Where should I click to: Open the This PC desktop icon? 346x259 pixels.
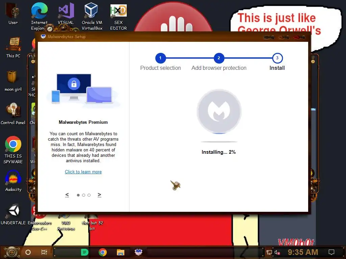13,47
